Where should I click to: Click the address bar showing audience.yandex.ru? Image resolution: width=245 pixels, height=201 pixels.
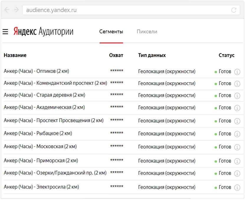pyautogui.click(x=127, y=10)
